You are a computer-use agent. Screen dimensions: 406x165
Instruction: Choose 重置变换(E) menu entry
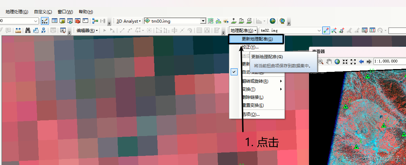tap(257, 105)
